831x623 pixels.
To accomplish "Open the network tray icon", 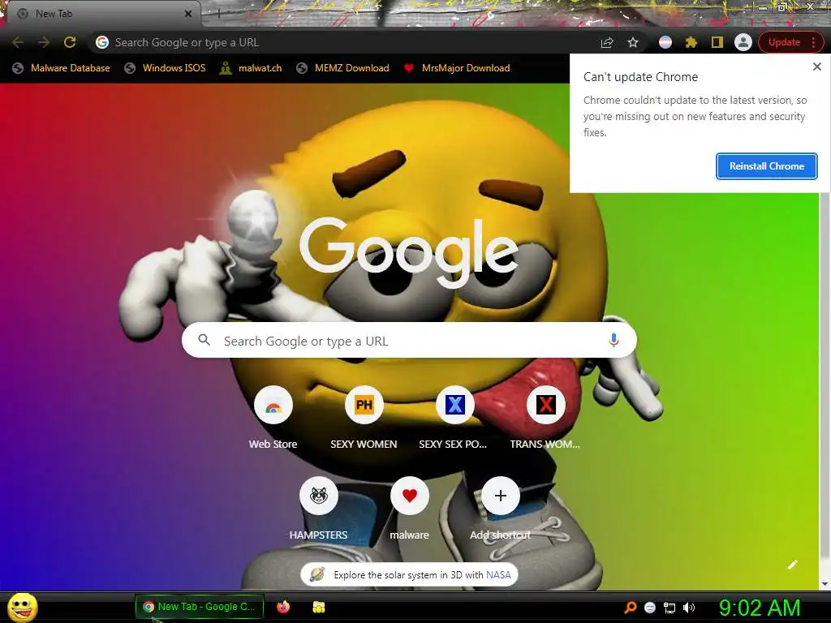I will click(x=670, y=608).
